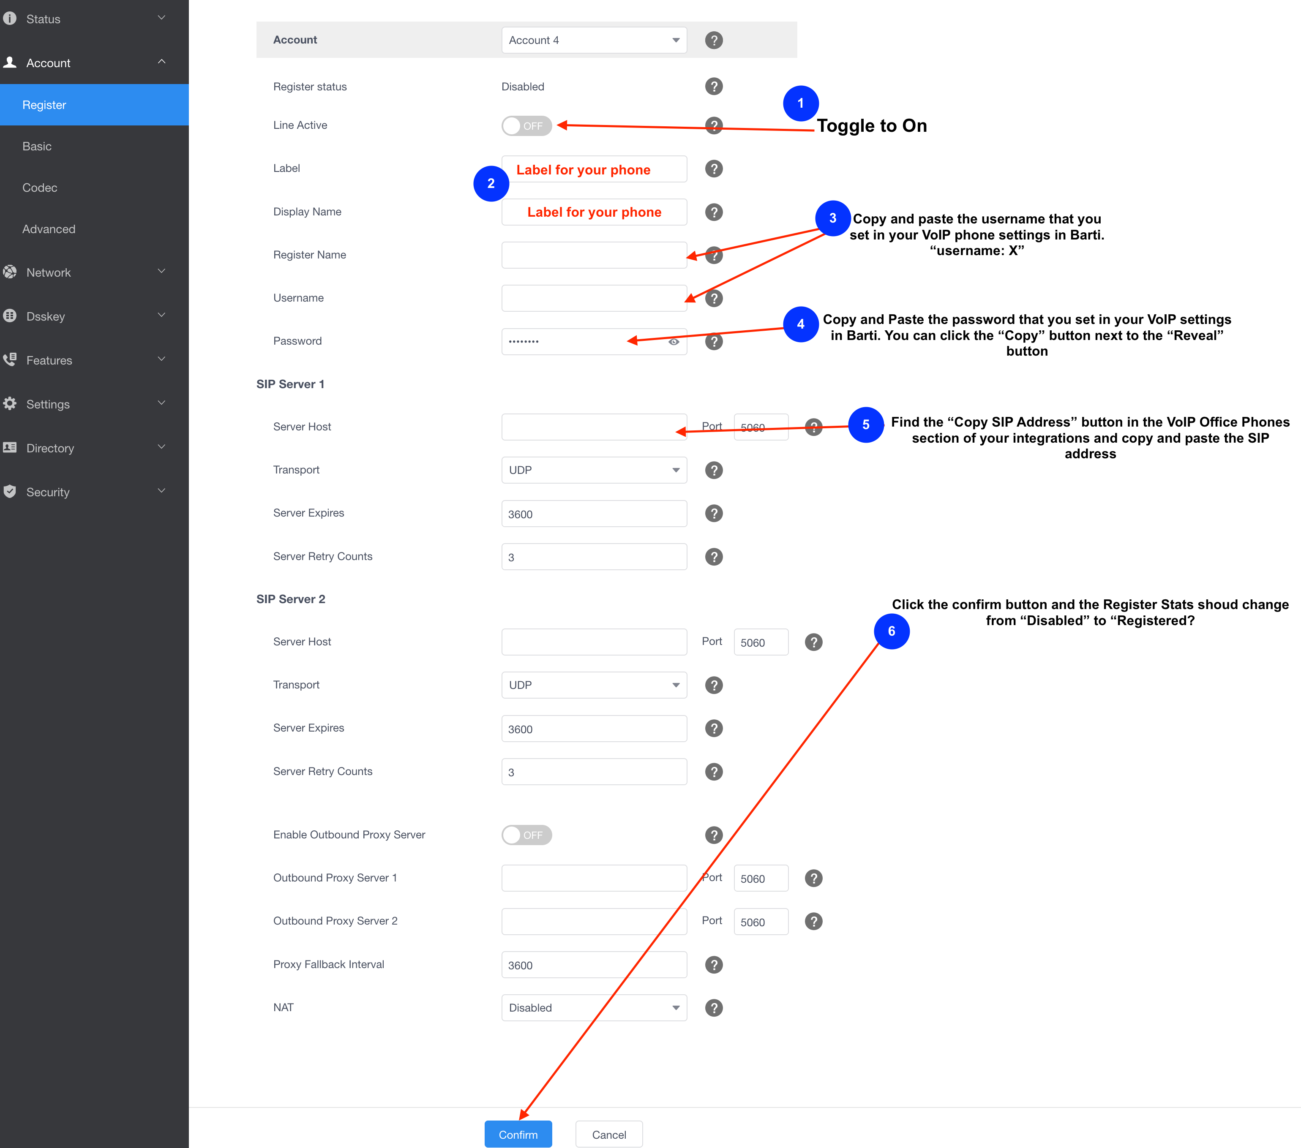Click the Register Name input field
The image size is (1301, 1148).
[594, 255]
